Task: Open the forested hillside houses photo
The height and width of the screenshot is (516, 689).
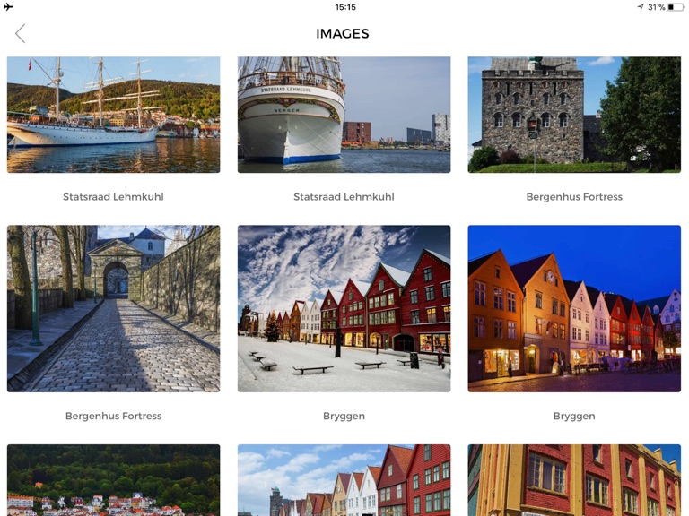Action: pos(113,480)
